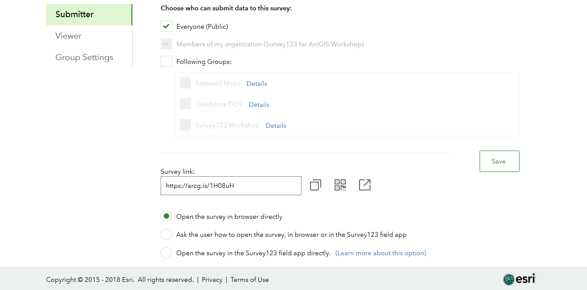This screenshot has height=290, width=587.
Task: Click the copyright text in the footer
Action: coord(120,280)
